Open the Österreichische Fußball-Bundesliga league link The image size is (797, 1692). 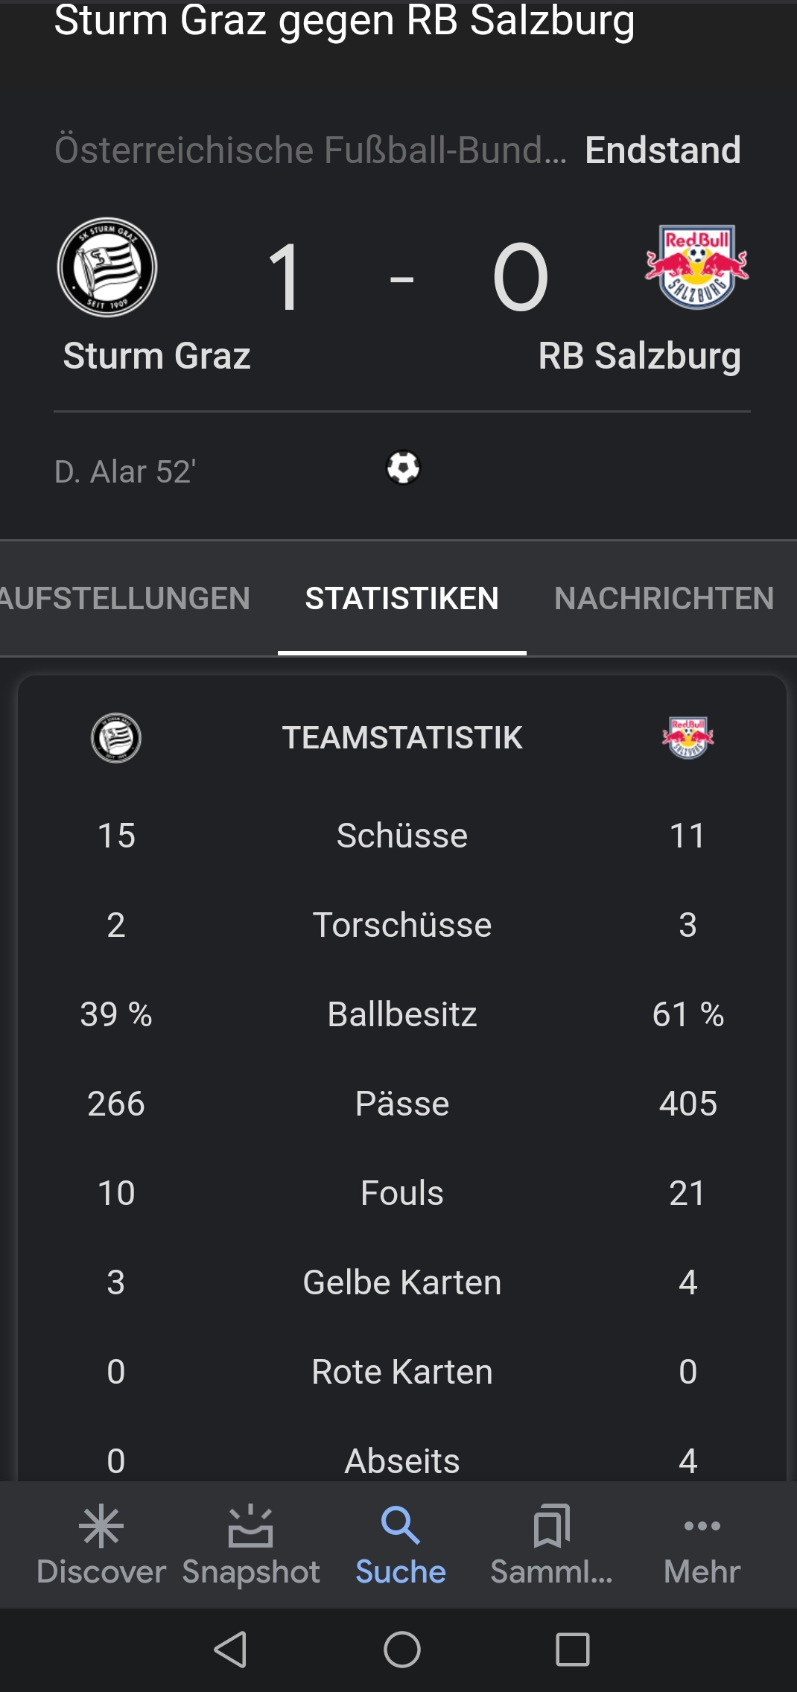[x=311, y=150]
